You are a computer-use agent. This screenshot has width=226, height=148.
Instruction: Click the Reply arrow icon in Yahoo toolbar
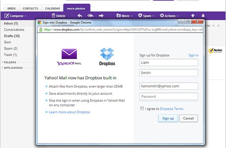pyautogui.click(x=80, y=15)
